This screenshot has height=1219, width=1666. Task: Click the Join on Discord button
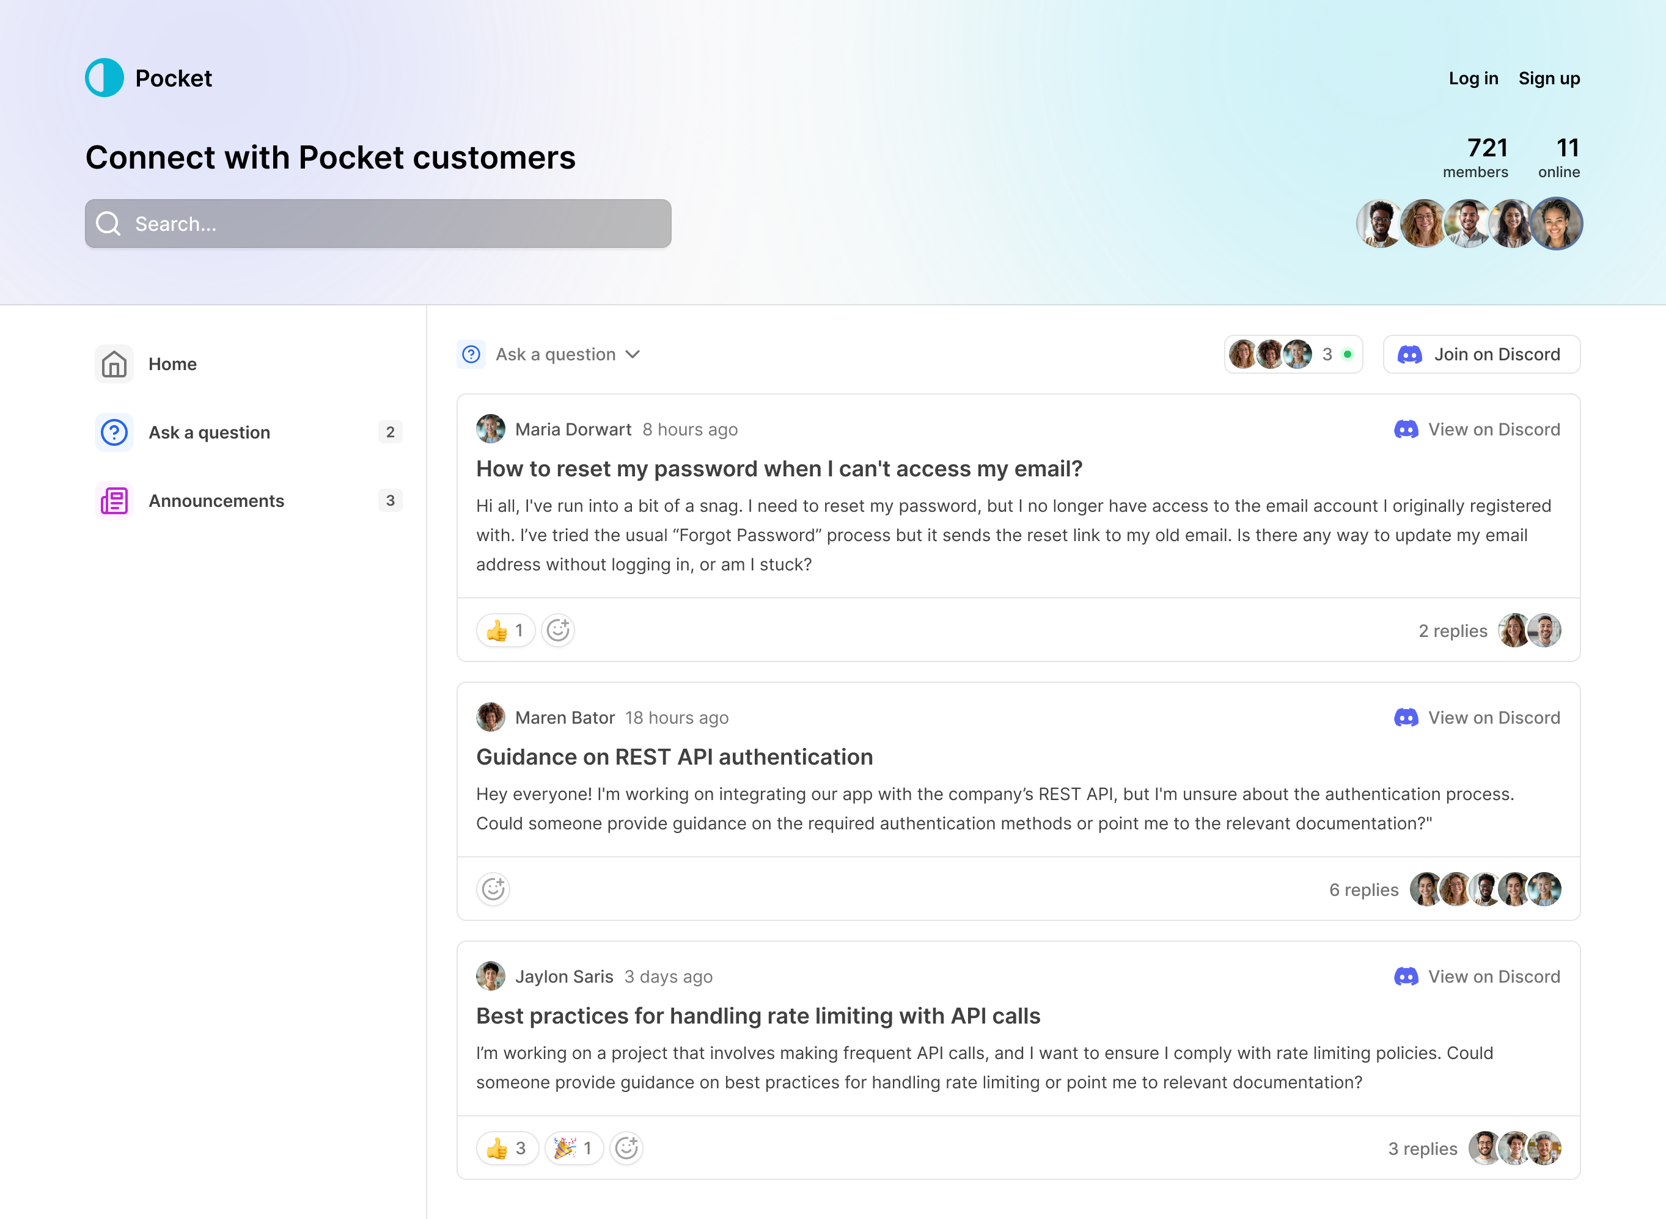click(1481, 354)
